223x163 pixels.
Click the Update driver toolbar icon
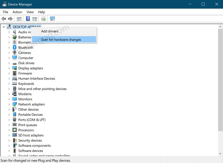click(x=43, y=19)
